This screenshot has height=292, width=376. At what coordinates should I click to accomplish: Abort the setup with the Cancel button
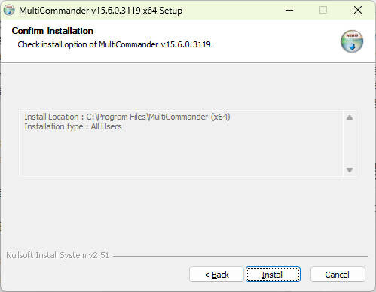click(338, 275)
